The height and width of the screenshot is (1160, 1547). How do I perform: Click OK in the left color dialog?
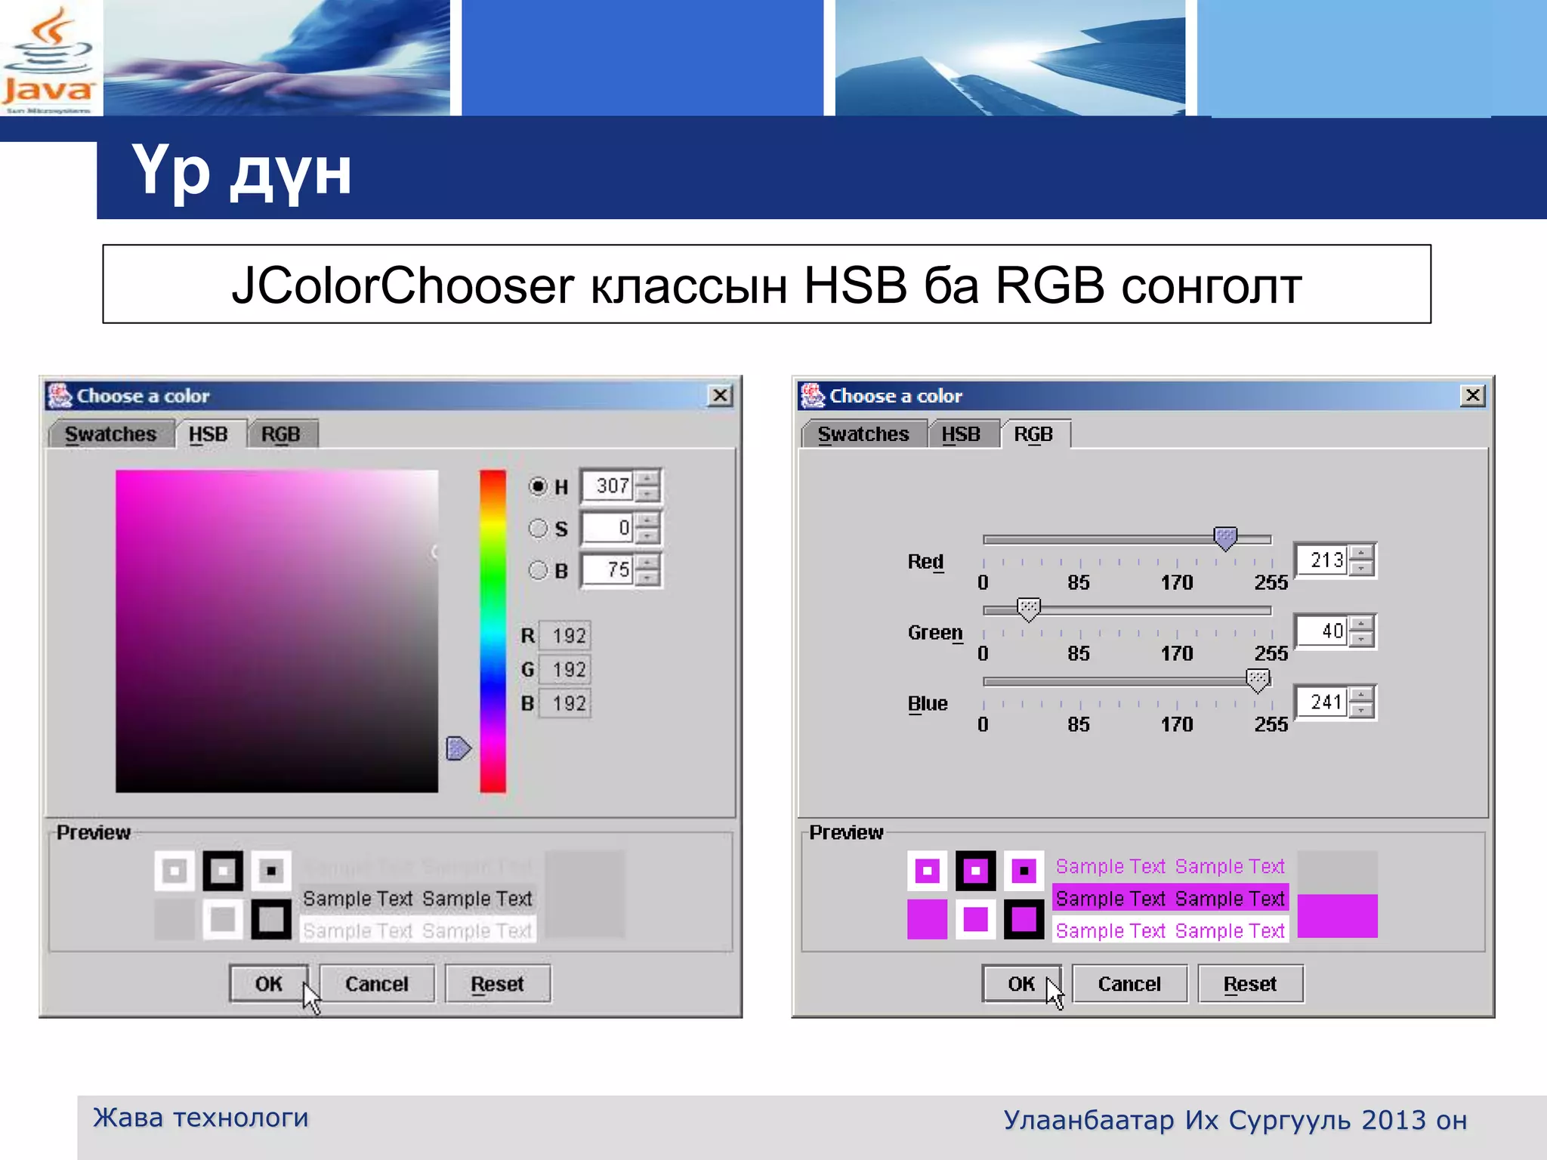[x=268, y=983]
